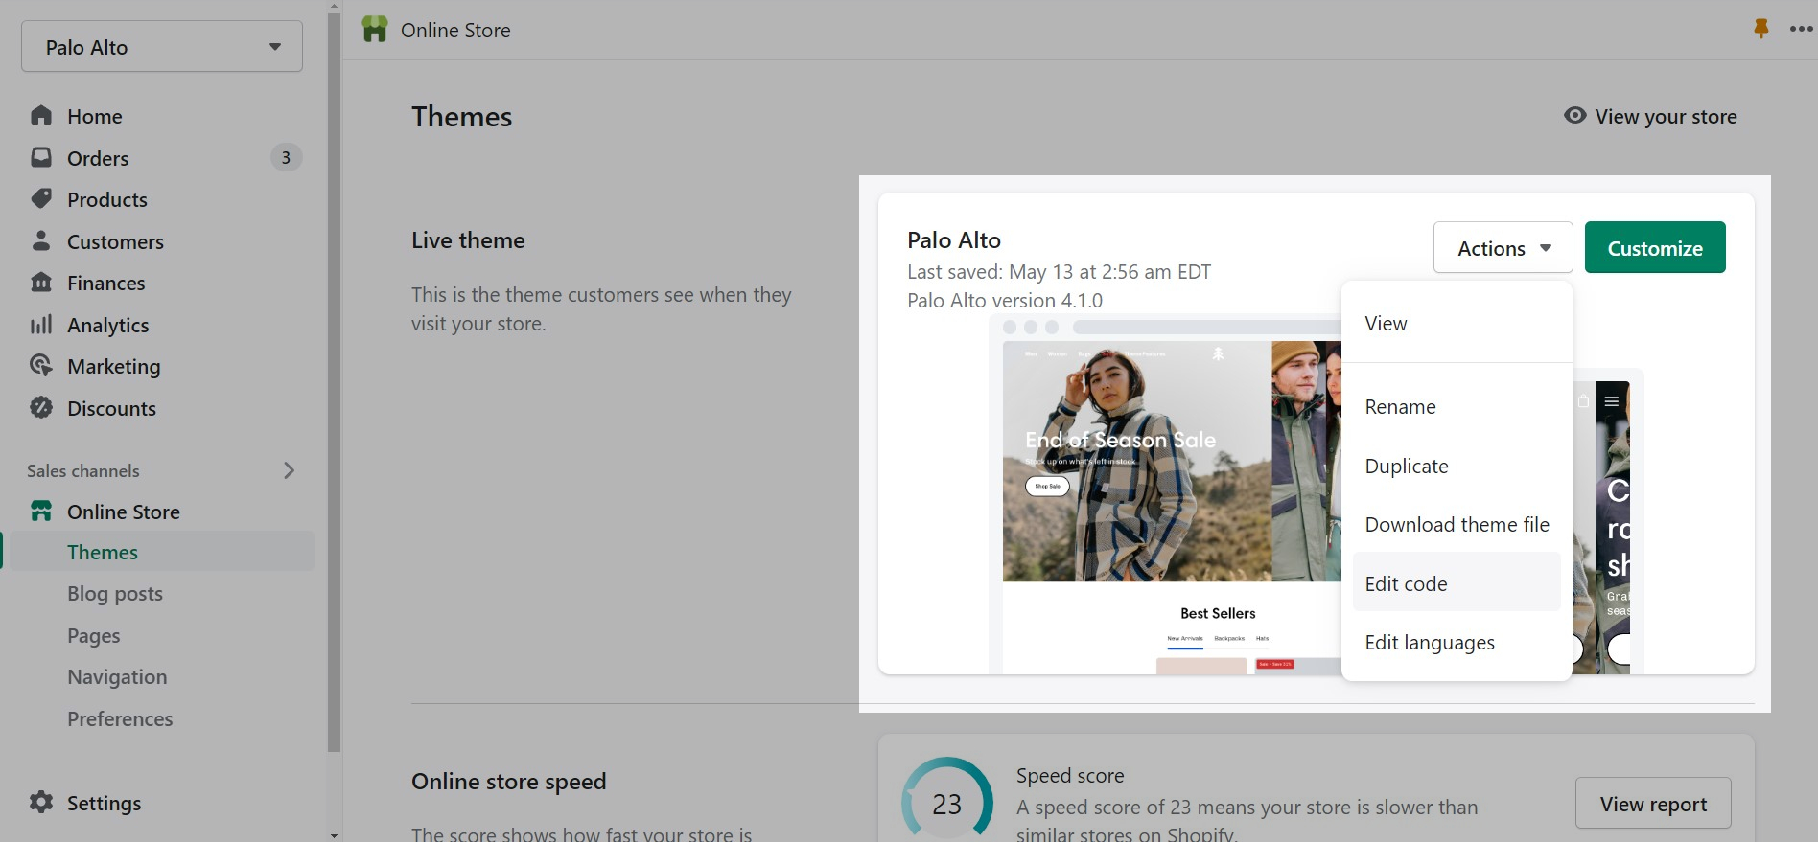Click the orange pin icon
The width and height of the screenshot is (1818, 842).
click(1761, 29)
